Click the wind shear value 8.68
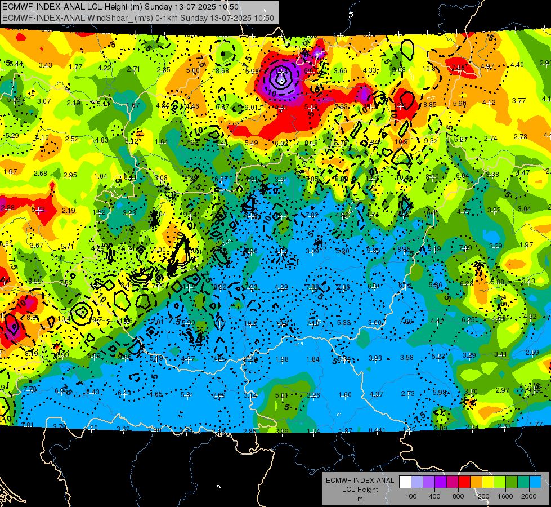 pyautogui.click(x=222, y=71)
